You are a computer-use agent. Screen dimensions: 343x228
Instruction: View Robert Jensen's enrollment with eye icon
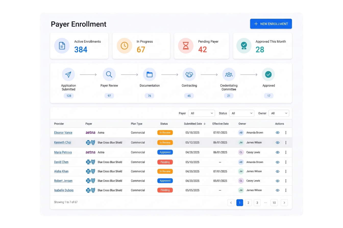click(278, 181)
